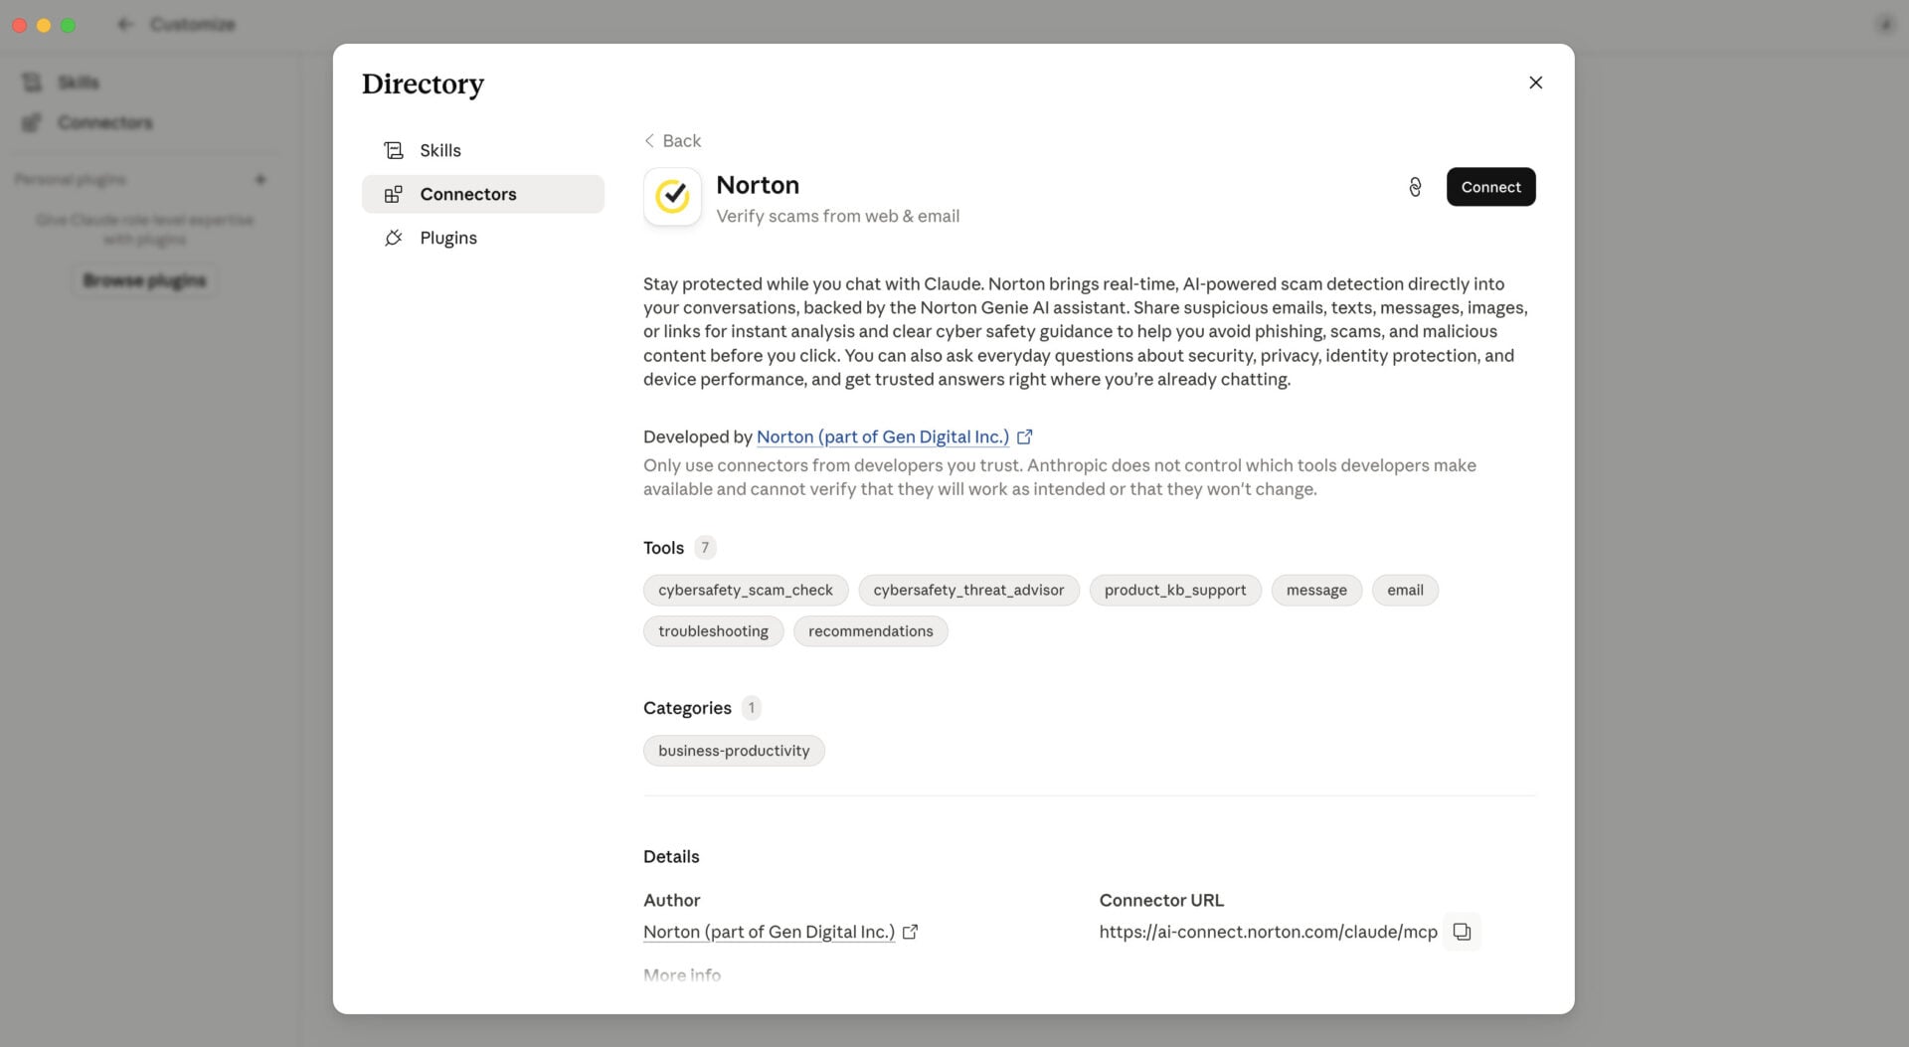
Task: Open Norton (part of Gen Digital Inc.) developer link
Action: click(882, 436)
